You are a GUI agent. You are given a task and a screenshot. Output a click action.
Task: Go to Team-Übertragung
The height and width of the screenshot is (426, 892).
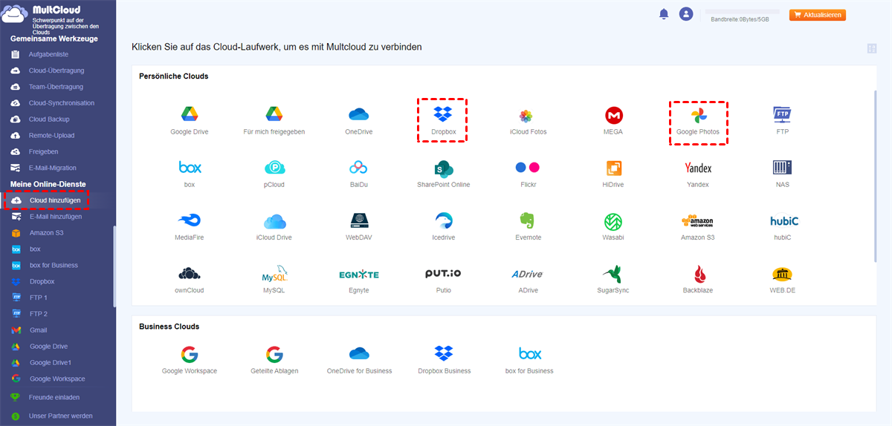click(57, 87)
